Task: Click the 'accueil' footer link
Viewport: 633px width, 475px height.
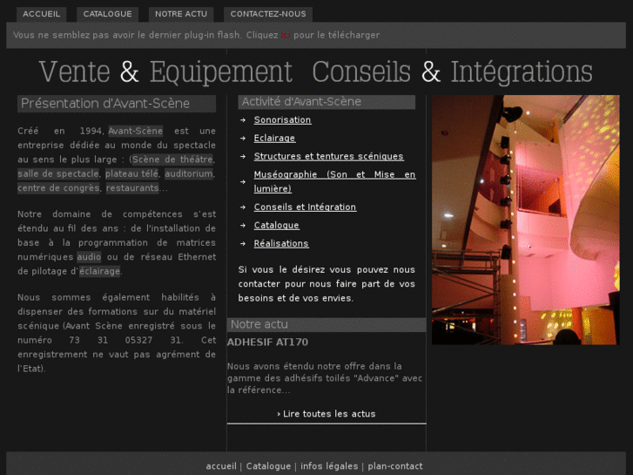Action: tap(221, 466)
